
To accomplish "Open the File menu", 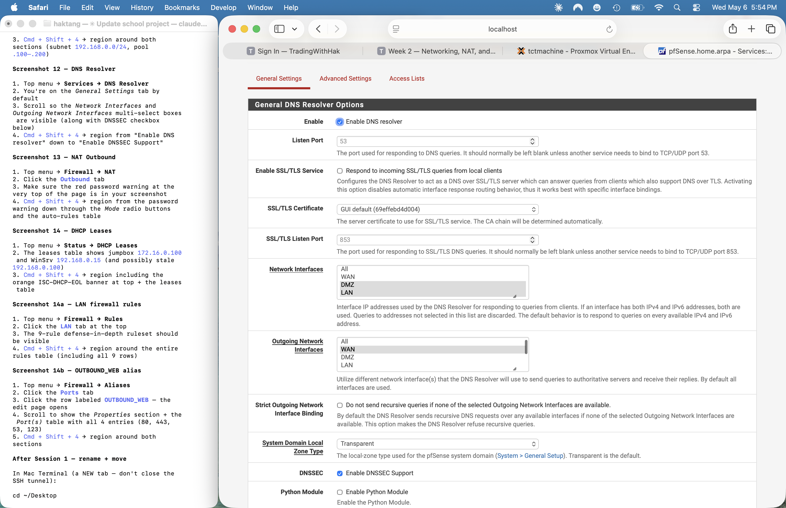I will coord(65,7).
